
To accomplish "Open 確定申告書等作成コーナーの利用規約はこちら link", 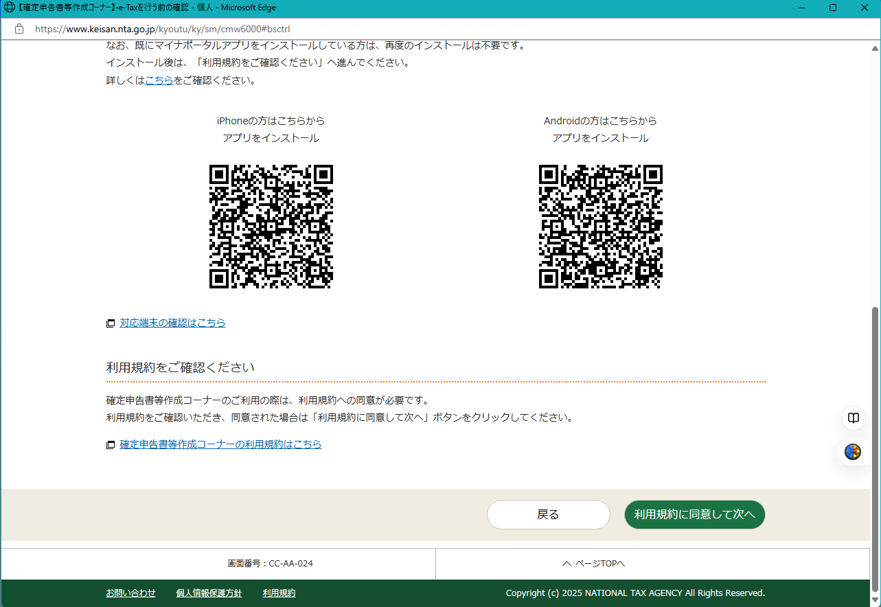I will tap(220, 444).
